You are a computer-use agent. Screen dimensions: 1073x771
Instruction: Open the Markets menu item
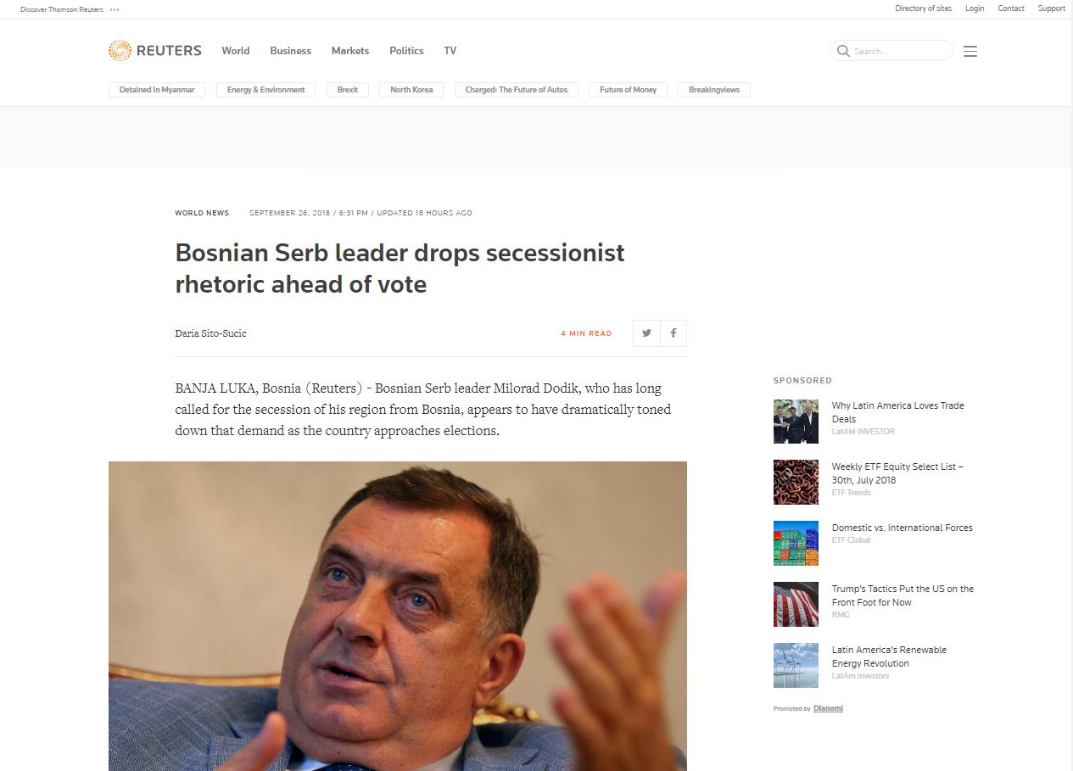350,51
